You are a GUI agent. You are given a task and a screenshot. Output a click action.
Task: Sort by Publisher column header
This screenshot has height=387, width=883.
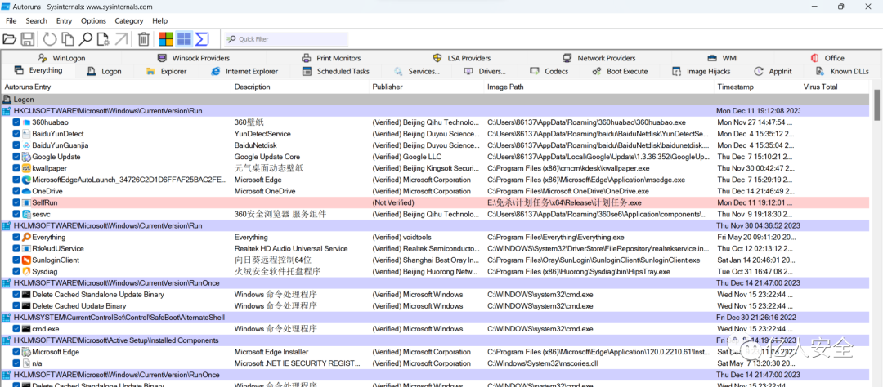[427, 87]
